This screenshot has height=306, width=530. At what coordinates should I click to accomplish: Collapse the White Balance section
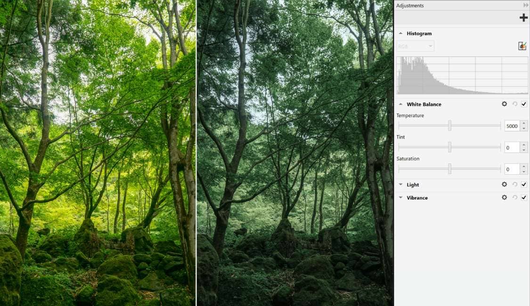point(400,104)
